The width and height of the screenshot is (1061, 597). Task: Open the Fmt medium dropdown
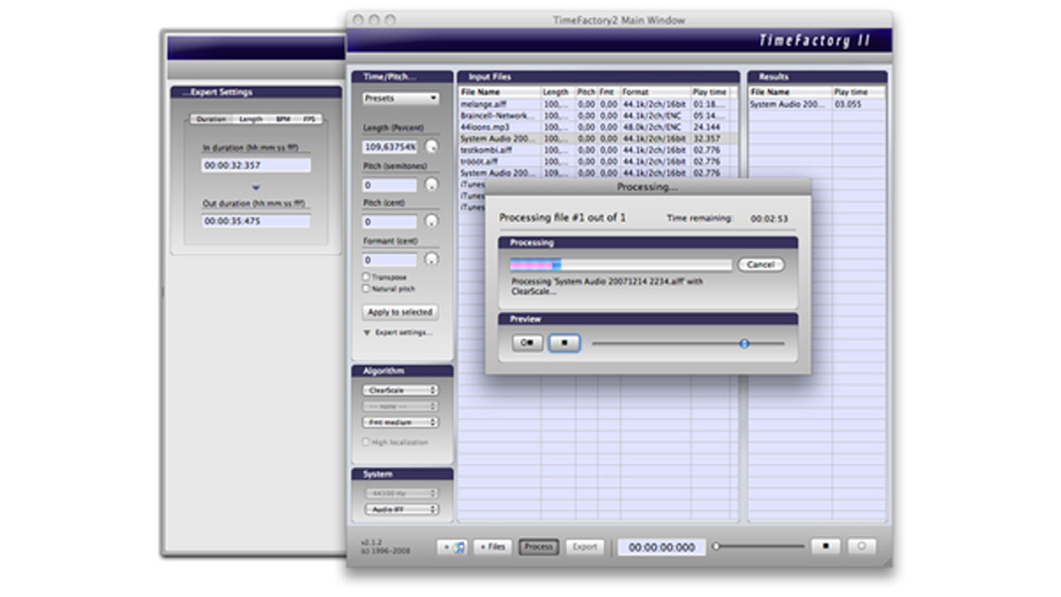[x=400, y=423]
